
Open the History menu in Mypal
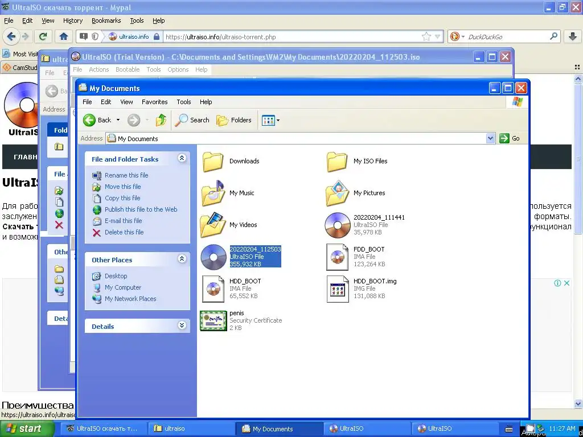point(73,20)
